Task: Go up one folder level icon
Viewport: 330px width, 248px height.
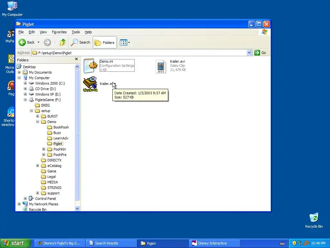Action: (63, 42)
